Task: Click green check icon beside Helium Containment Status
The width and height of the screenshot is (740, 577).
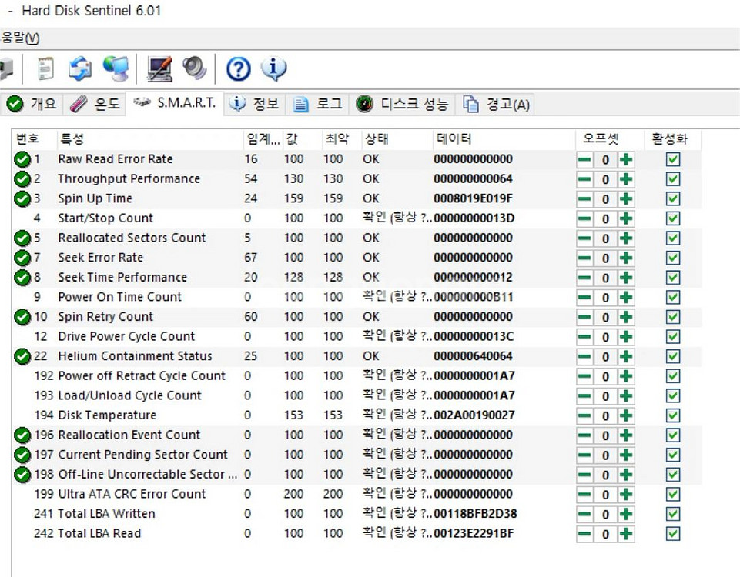Action: (22, 357)
